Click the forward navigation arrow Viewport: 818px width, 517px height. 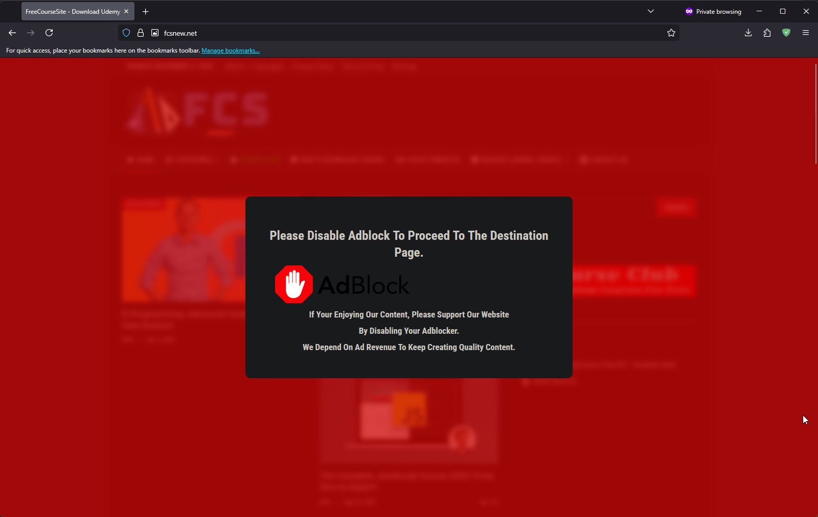click(x=30, y=33)
